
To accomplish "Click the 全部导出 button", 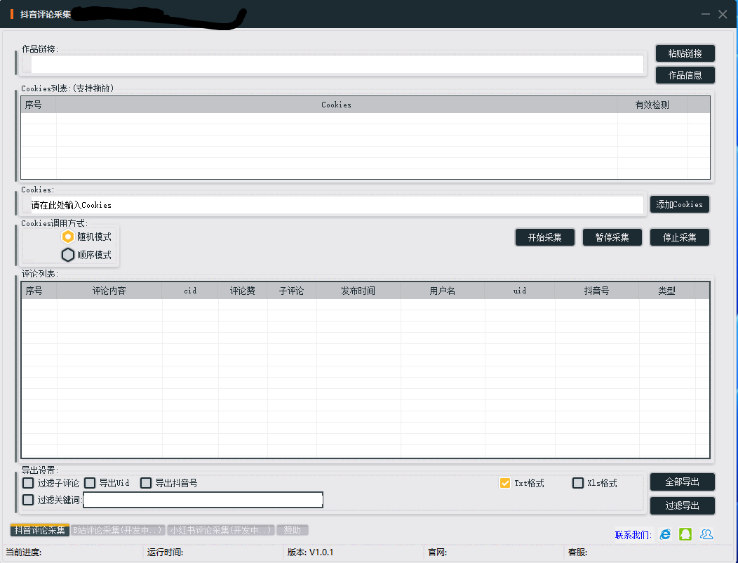I will (x=682, y=482).
